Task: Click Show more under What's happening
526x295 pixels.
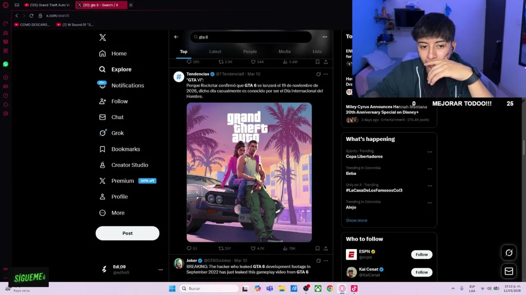Action: [x=356, y=220]
